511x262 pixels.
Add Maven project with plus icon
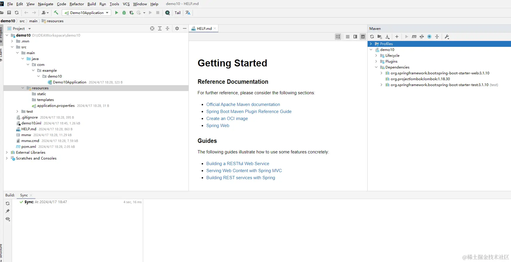point(397,37)
